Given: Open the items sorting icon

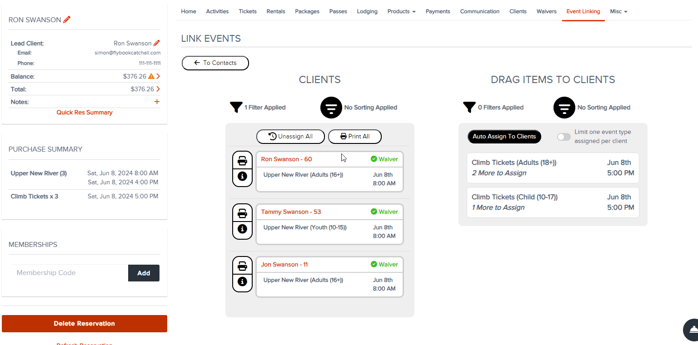Looking at the screenshot, I should pyautogui.click(x=564, y=108).
